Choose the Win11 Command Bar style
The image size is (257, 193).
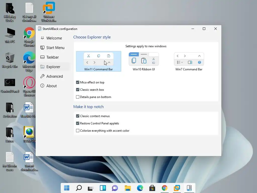tap(98, 61)
